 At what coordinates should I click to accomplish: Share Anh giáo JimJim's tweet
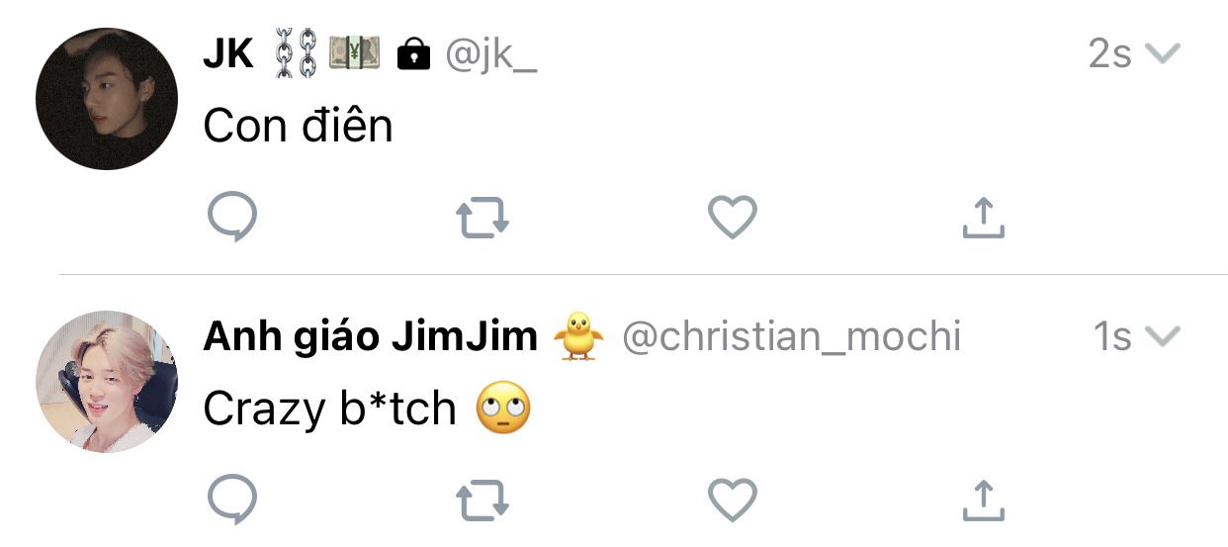coord(983,501)
